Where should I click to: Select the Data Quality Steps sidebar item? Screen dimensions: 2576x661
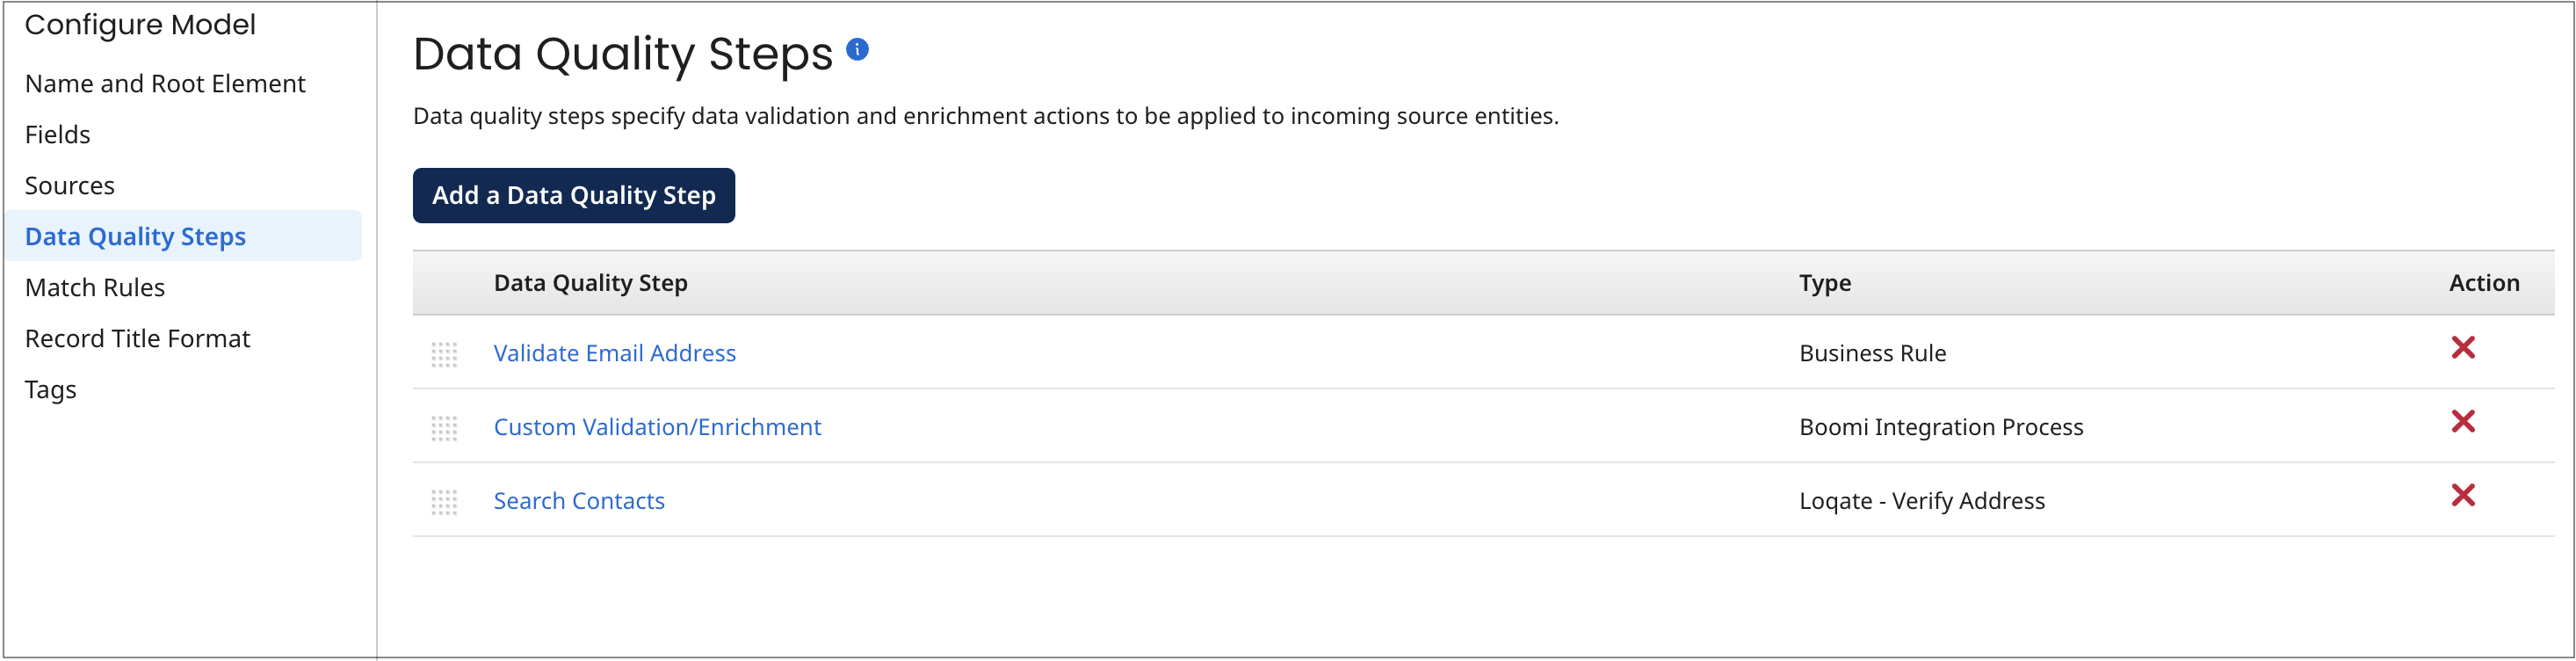click(136, 236)
